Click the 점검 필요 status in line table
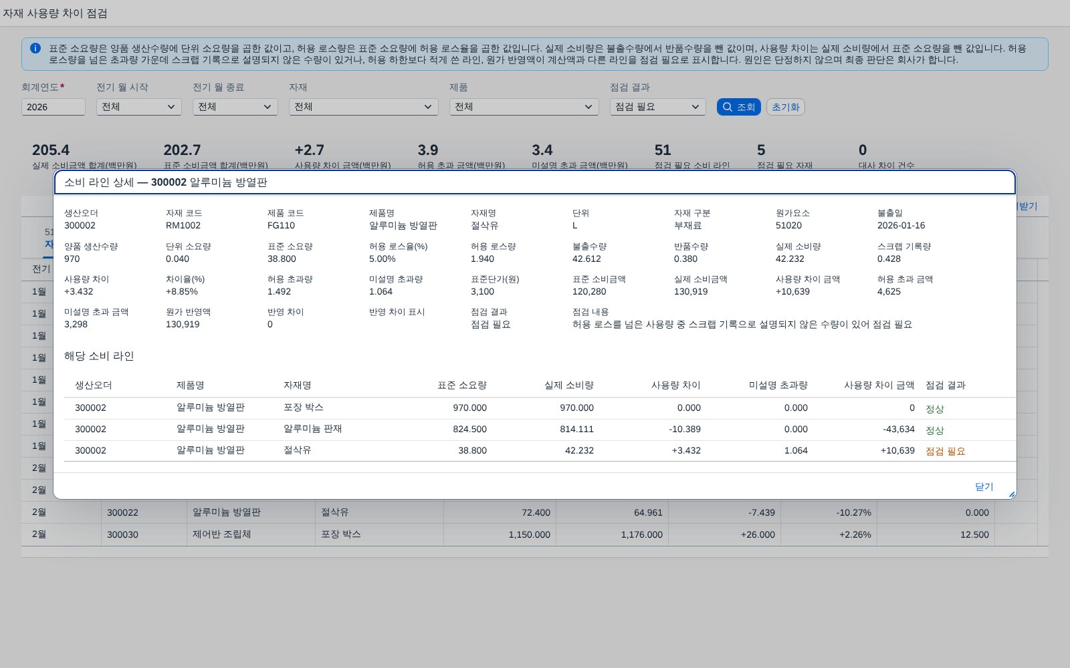This screenshot has width=1070, height=668. (946, 451)
